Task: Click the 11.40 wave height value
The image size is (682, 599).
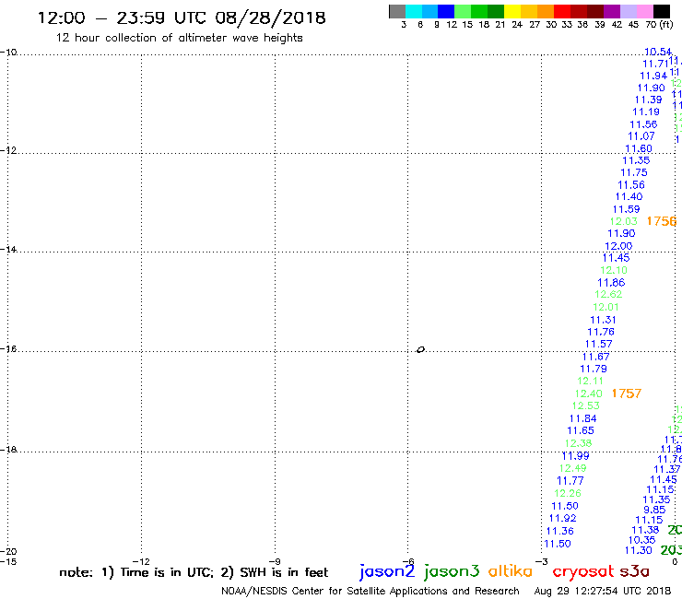Action: click(x=629, y=196)
